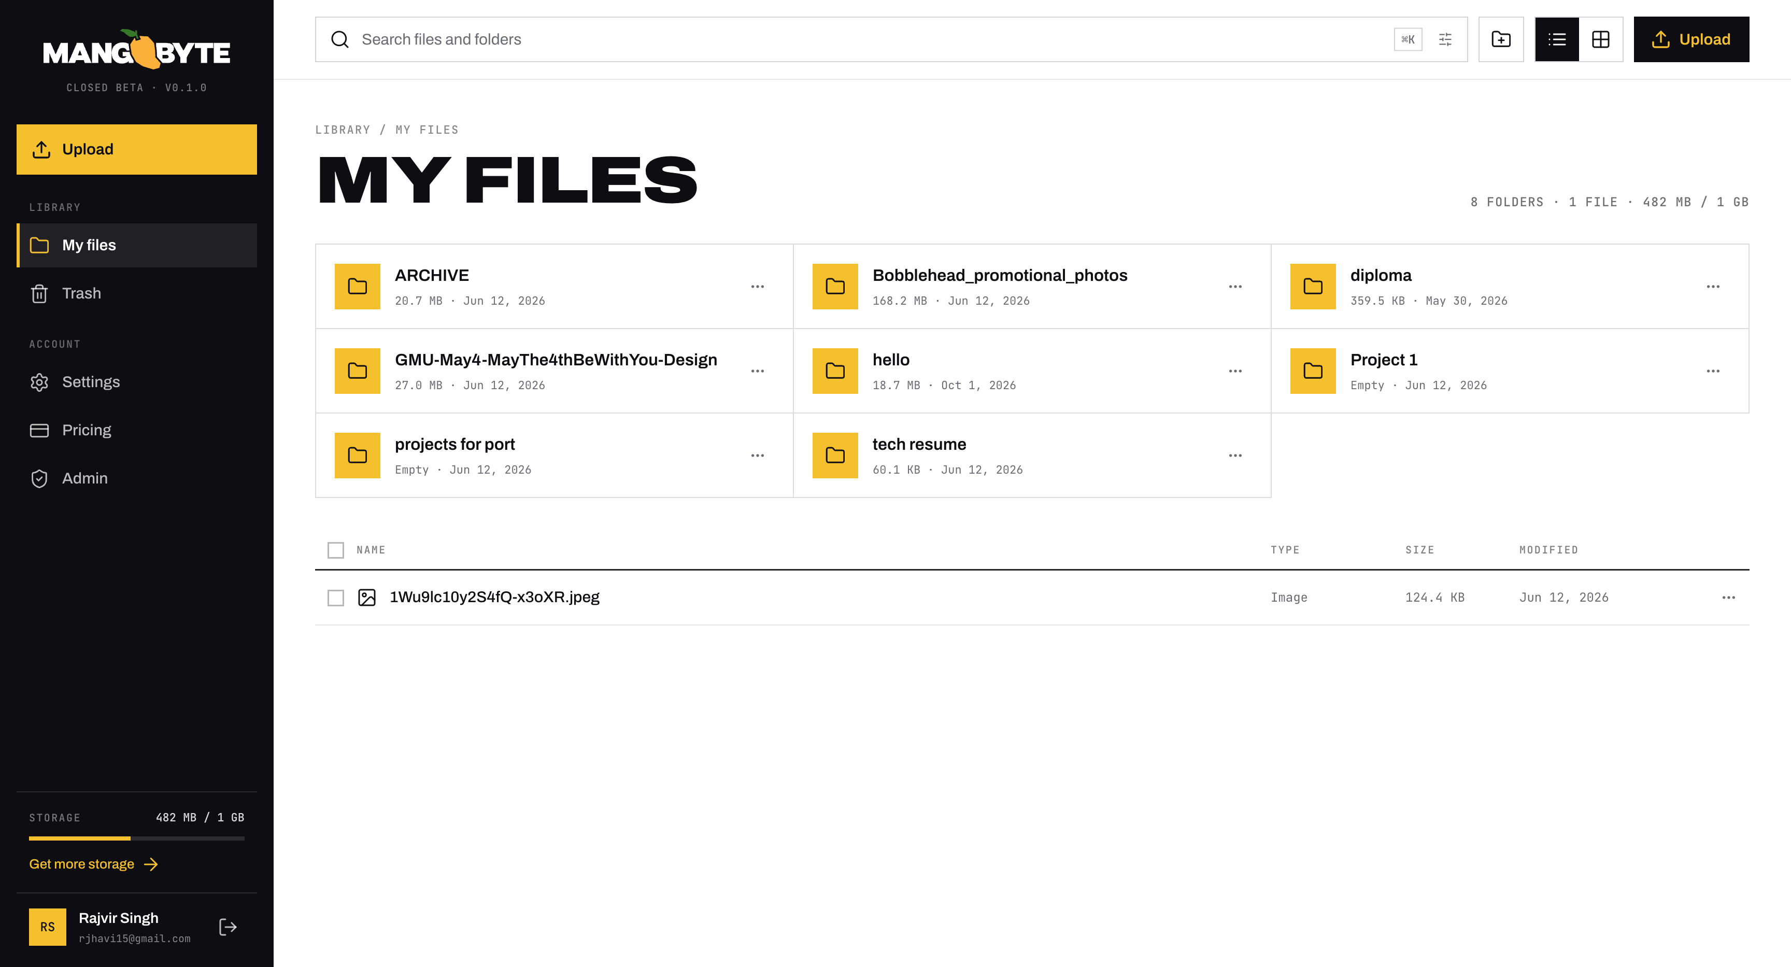The image size is (1791, 967).
Task: Open more options for ARCHIVE folder
Action: (757, 287)
